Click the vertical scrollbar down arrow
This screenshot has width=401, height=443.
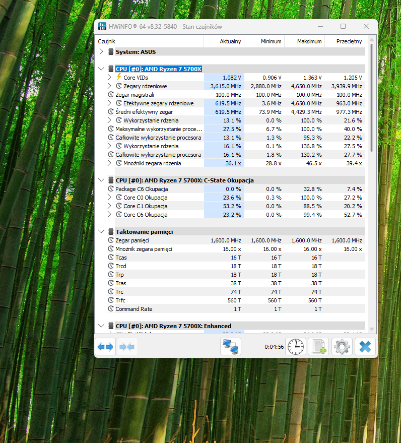click(x=372, y=329)
